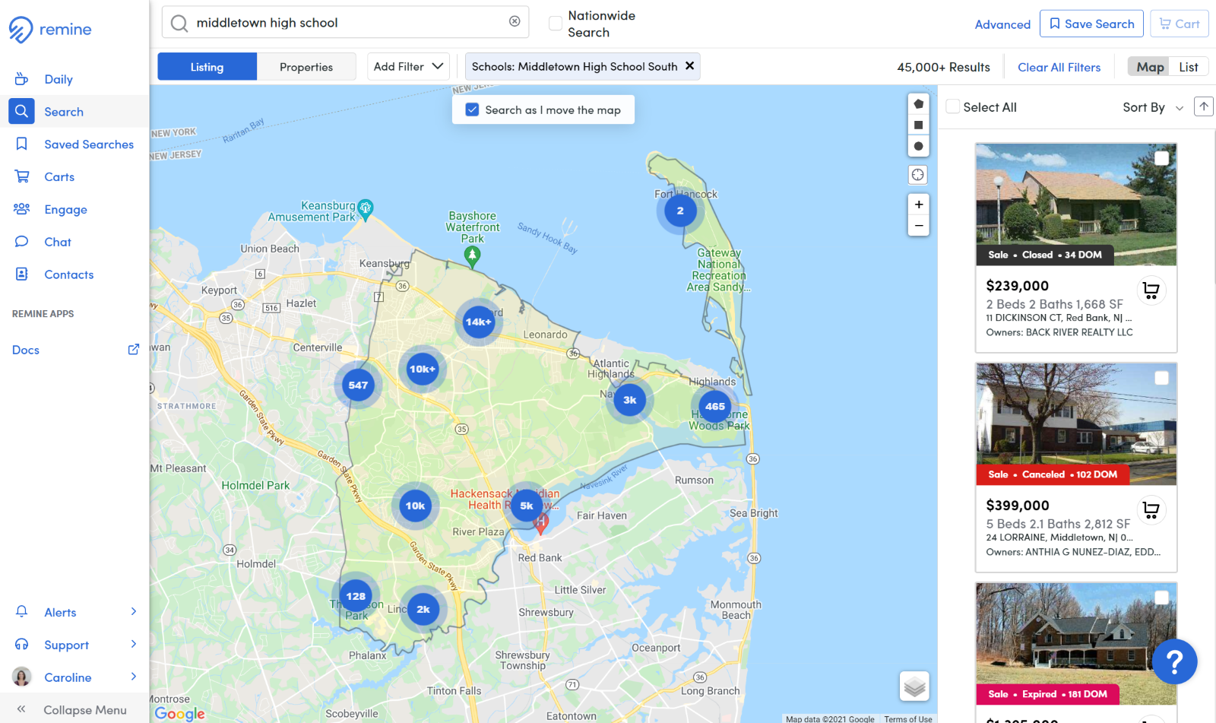Switch to Map view

(1149, 67)
